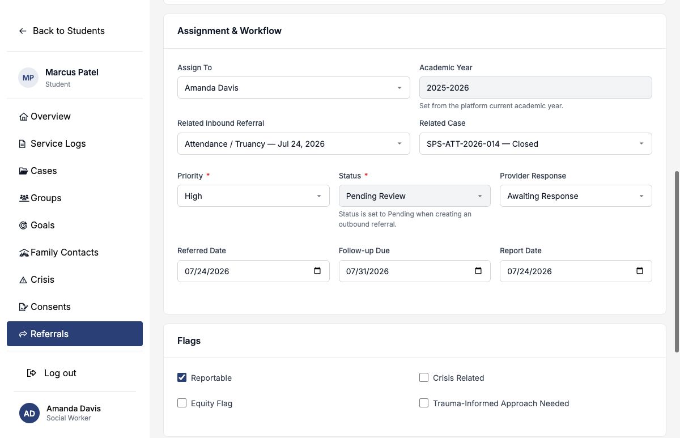680x438 pixels.
Task: Click the Flags section heading
Action: pos(189,341)
